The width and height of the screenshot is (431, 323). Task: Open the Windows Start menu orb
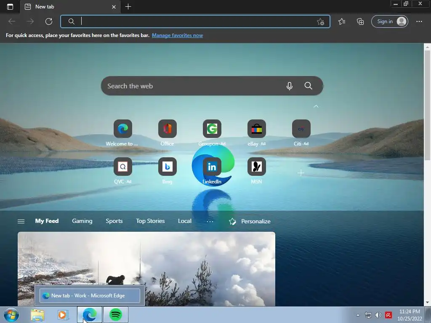(11, 315)
